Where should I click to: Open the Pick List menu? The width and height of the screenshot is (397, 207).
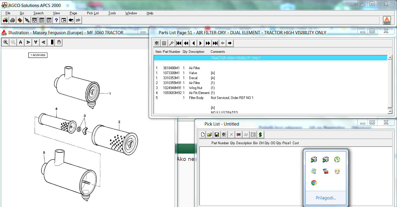pyautogui.click(x=93, y=13)
